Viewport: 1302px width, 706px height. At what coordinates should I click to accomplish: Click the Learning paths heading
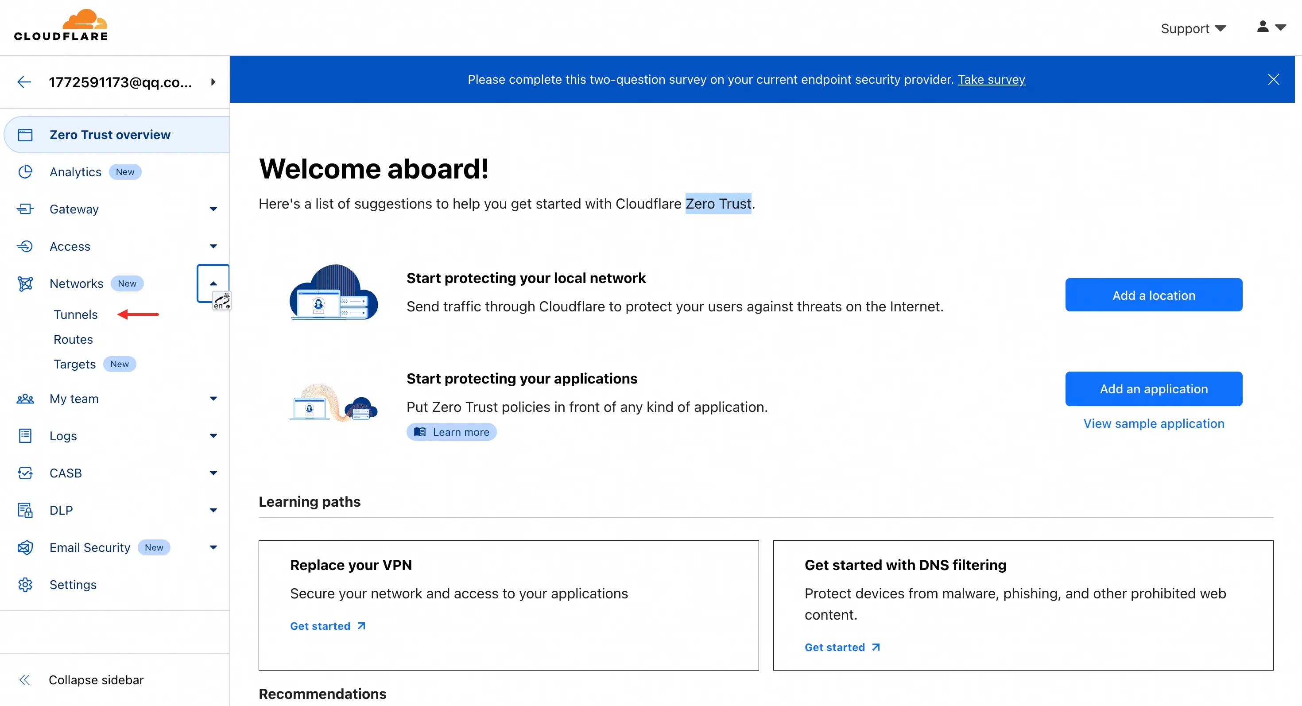[x=309, y=501]
